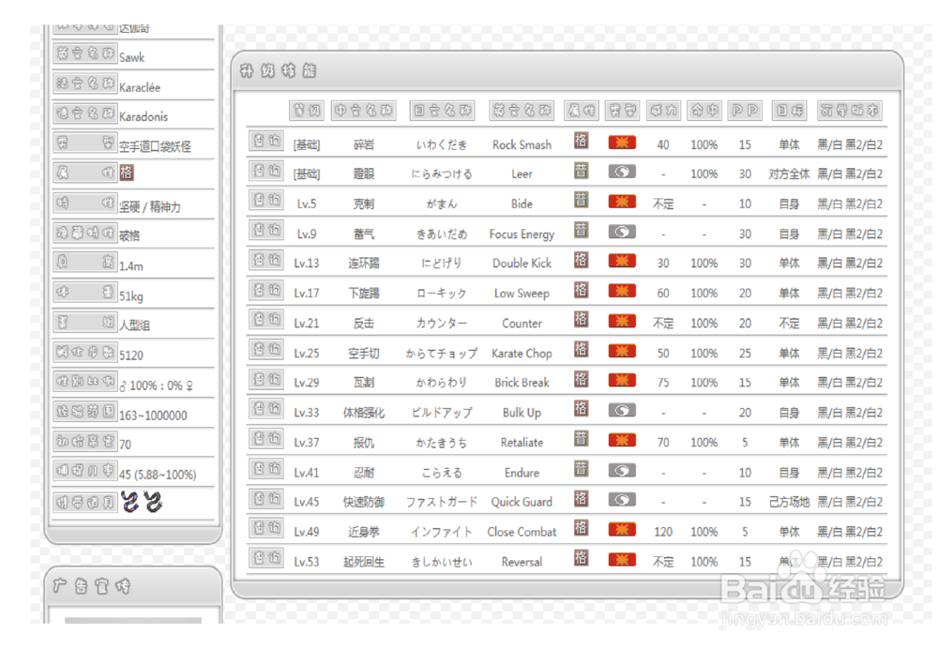
Task: Click the 中文名称 column header
Action: [x=363, y=111]
